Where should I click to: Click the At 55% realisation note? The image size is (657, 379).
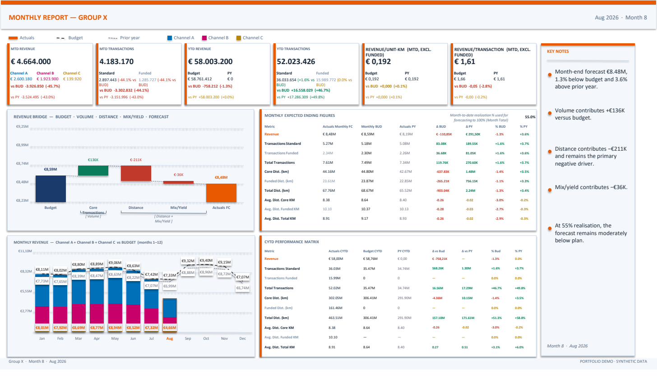click(591, 233)
